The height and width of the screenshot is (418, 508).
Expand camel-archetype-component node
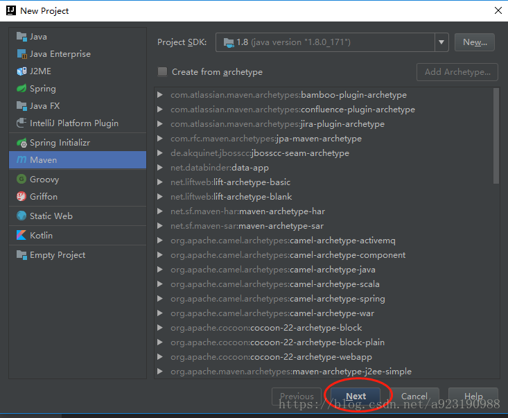[159, 255]
